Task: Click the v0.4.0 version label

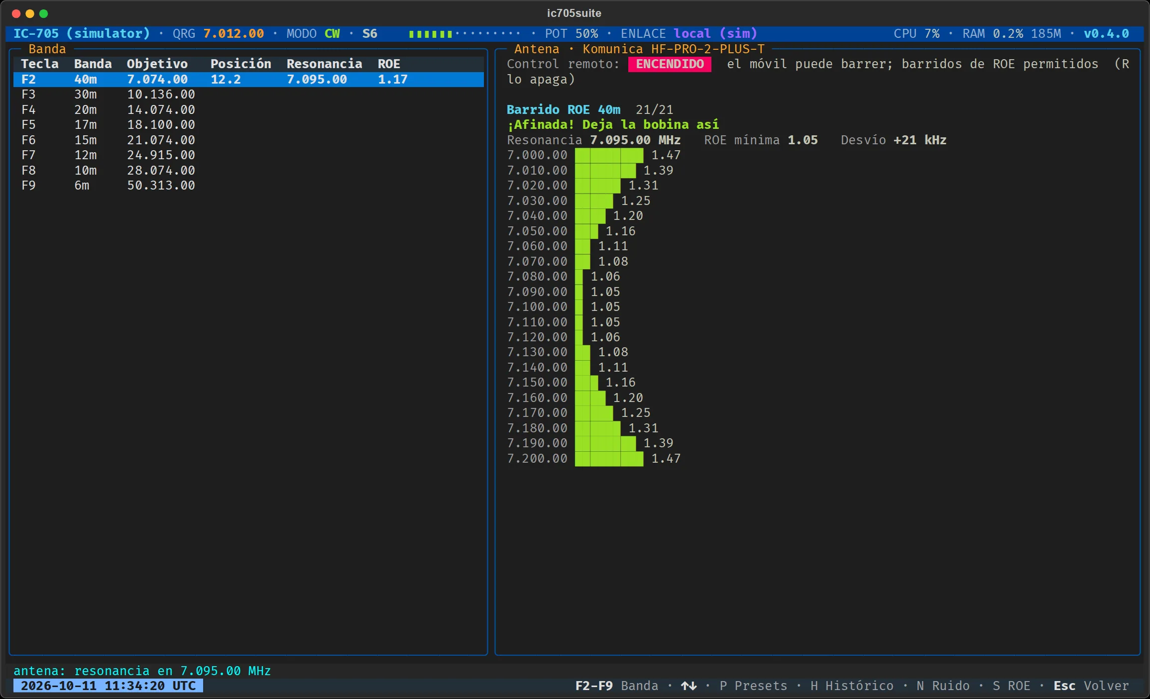Action: [x=1106, y=34]
